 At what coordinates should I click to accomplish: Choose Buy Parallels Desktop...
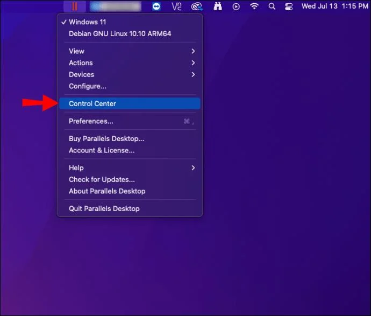(x=130, y=138)
